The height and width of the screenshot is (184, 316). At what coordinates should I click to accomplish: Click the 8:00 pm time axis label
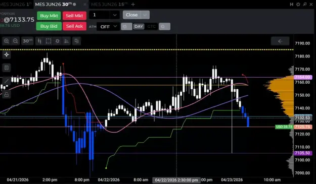coord(82,180)
